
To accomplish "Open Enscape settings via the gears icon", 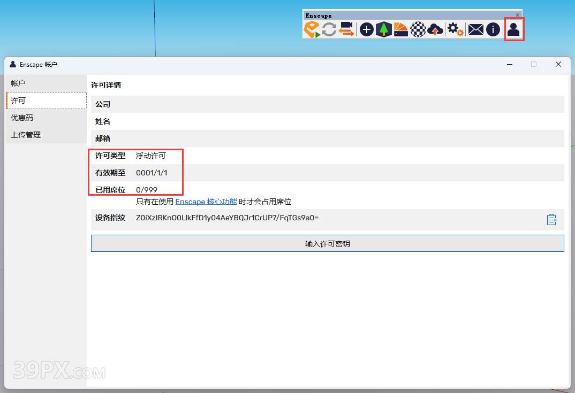I will 455,29.
